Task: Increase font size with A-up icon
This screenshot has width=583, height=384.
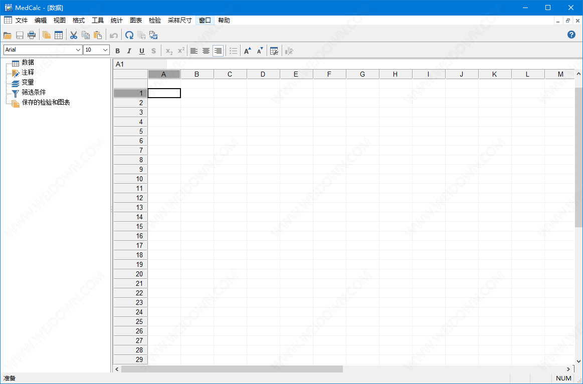Action: pyautogui.click(x=248, y=51)
